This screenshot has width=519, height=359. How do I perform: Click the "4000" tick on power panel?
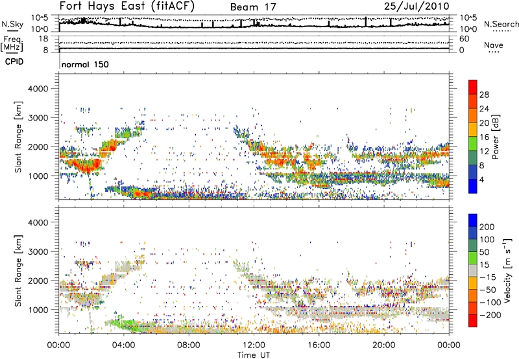click(38, 89)
